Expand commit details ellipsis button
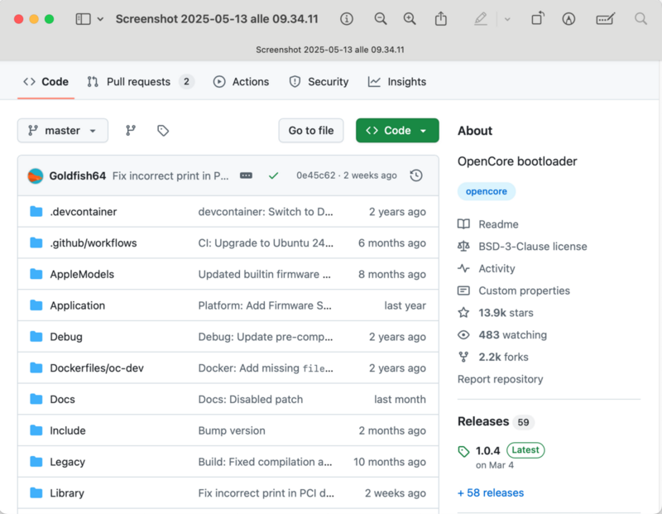This screenshot has width=662, height=514. pyautogui.click(x=246, y=175)
